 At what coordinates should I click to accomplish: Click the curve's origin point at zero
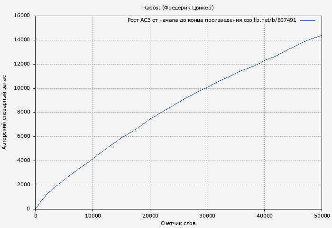[36, 209]
